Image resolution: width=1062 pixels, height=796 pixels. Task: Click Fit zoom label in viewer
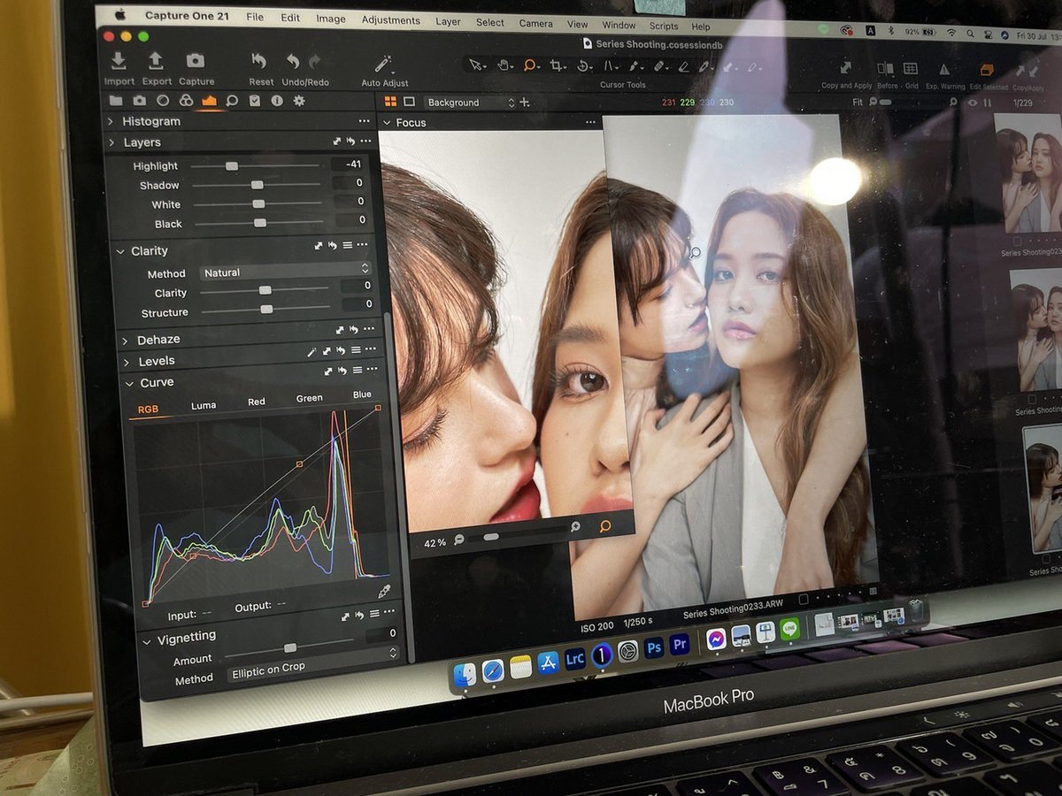click(857, 102)
